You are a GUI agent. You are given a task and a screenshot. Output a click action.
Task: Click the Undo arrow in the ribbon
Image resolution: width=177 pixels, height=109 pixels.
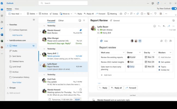[x=155, y=14]
